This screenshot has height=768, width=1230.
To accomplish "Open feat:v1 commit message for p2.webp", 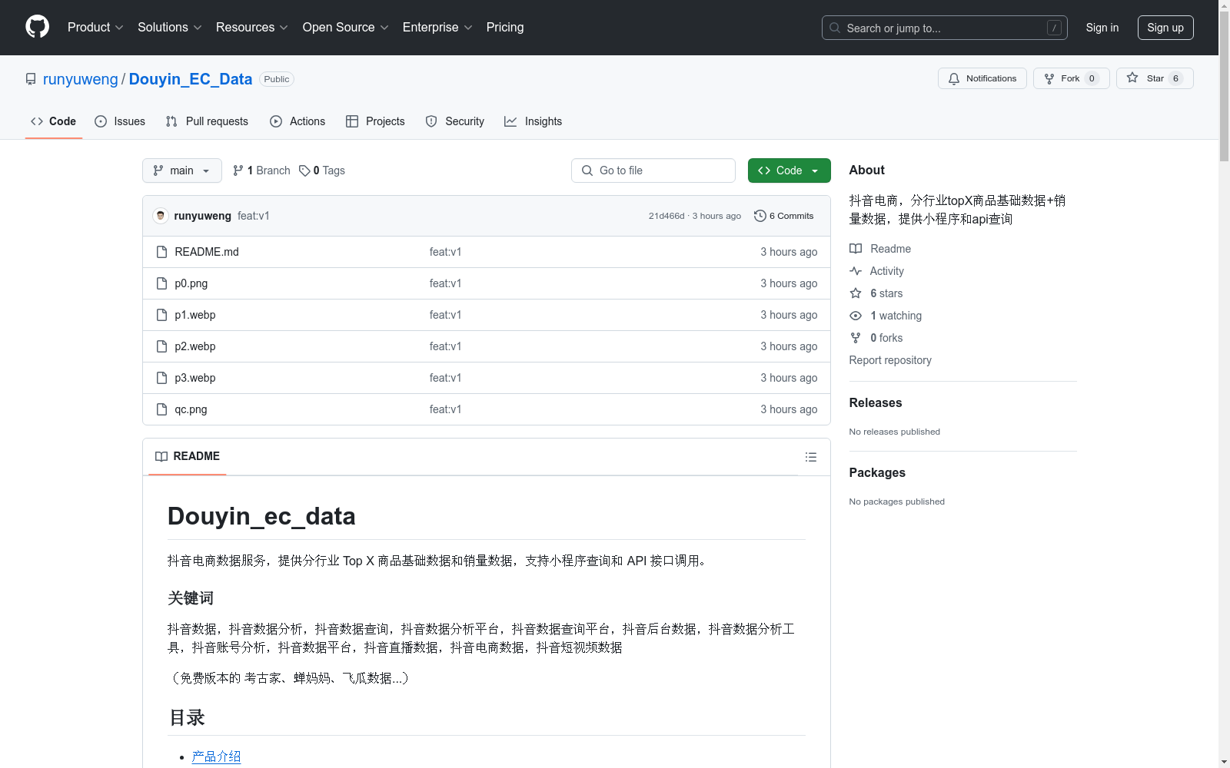I will point(446,346).
